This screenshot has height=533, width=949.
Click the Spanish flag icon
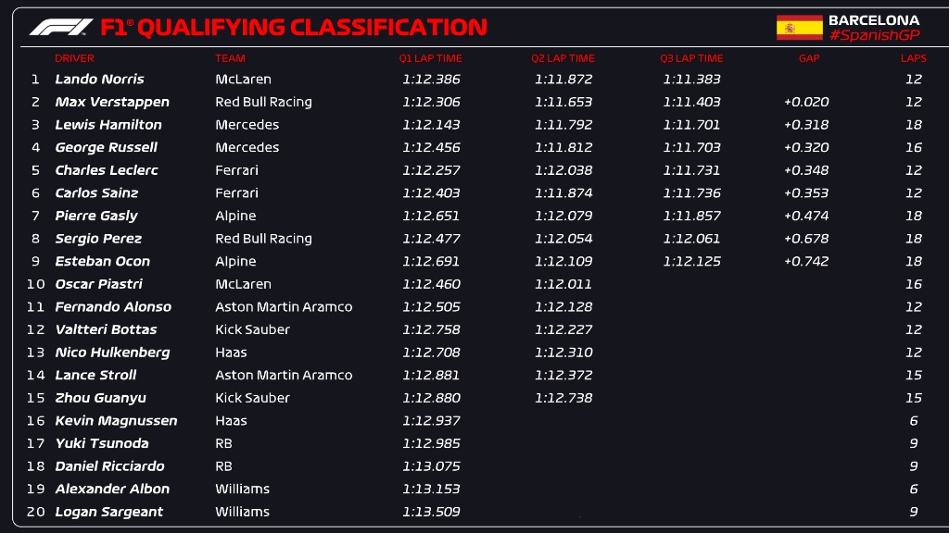800,28
